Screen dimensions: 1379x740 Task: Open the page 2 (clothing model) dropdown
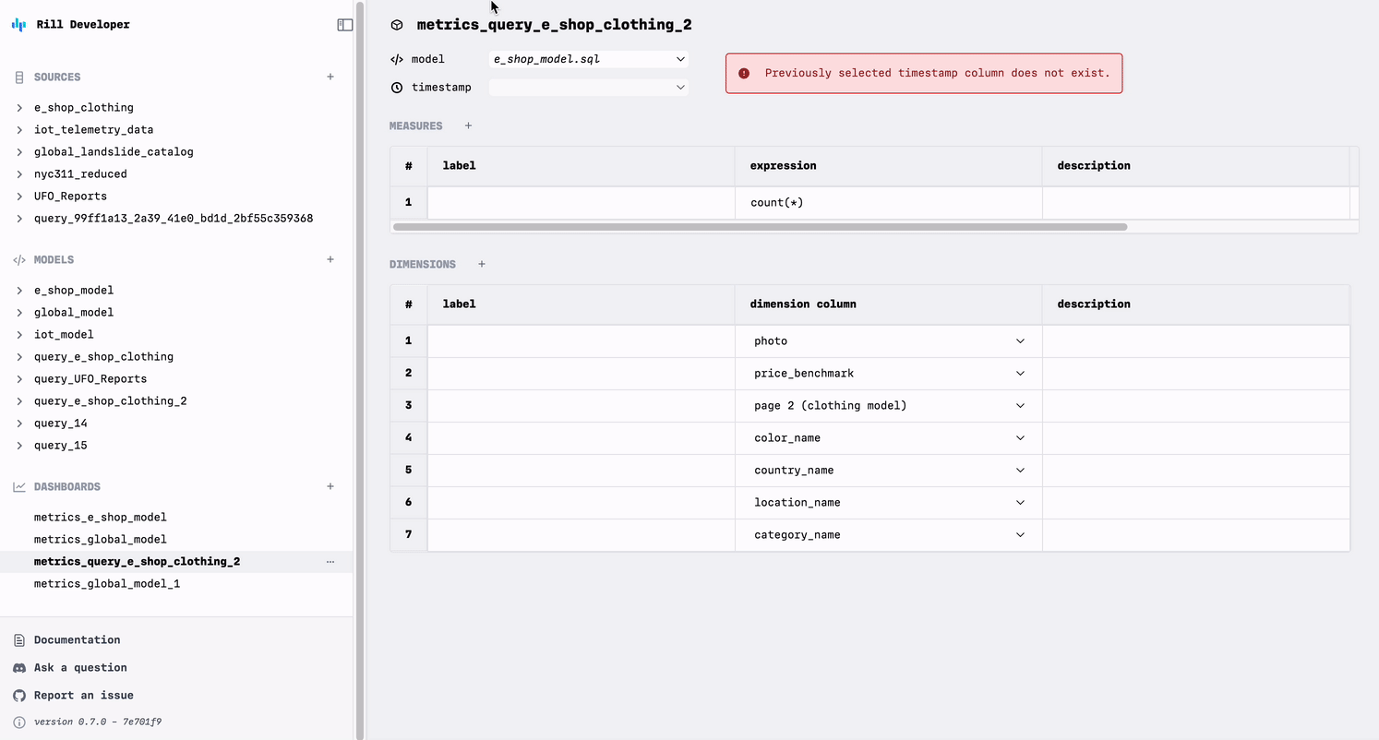point(889,405)
